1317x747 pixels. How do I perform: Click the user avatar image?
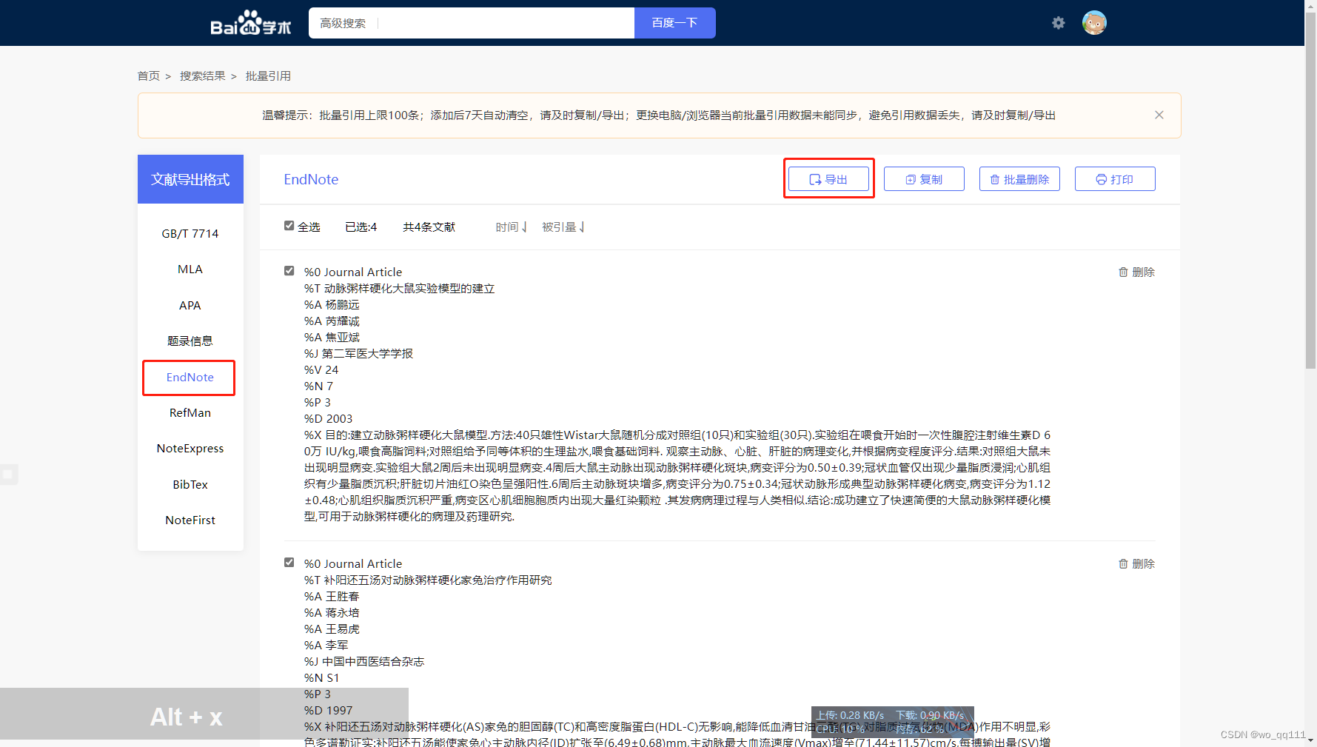pyautogui.click(x=1094, y=23)
